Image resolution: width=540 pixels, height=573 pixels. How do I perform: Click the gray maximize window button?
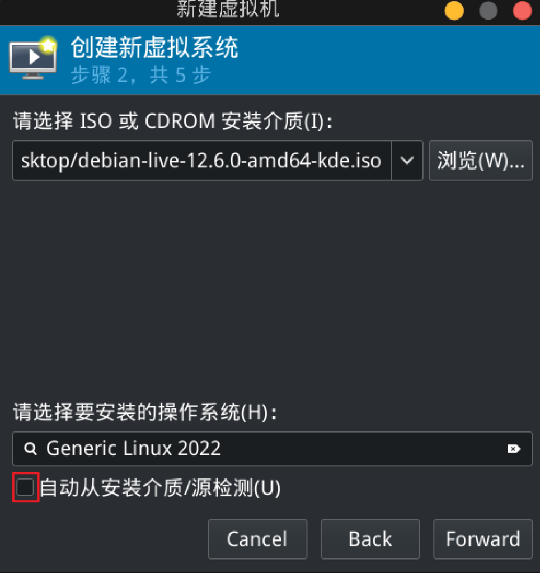click(x=488, y=11)
